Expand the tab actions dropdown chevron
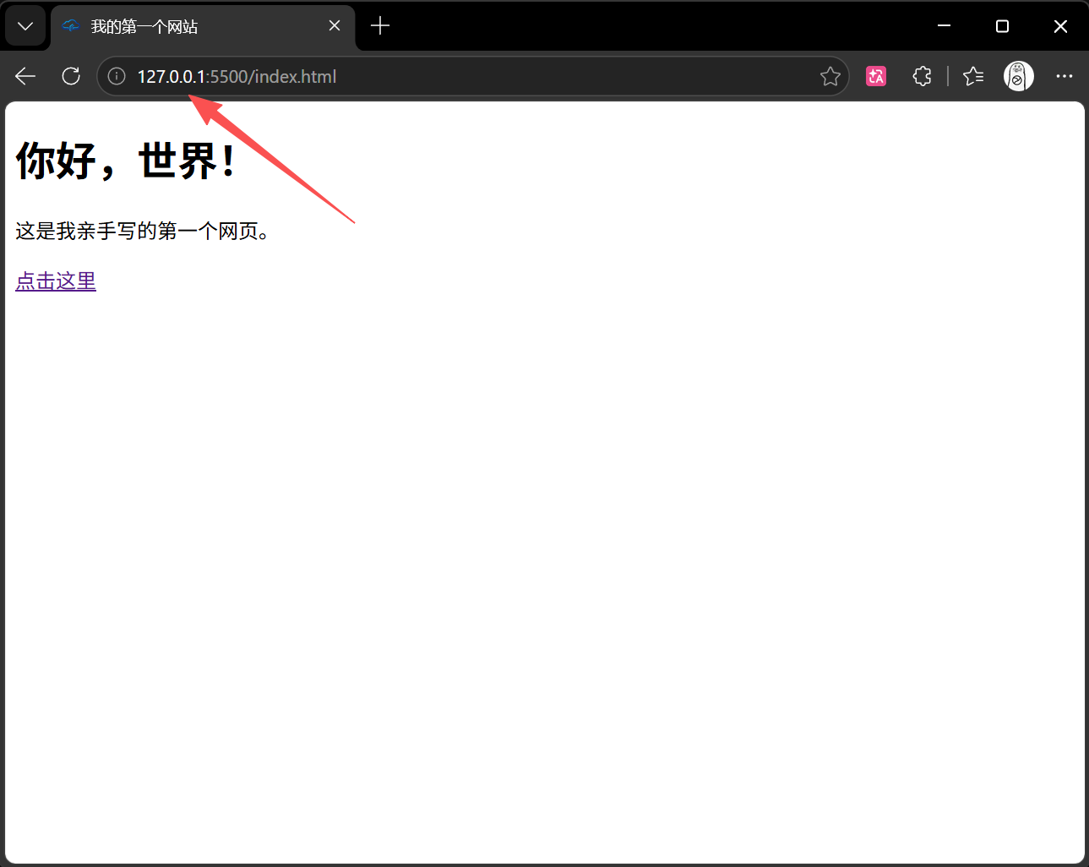The height and width of the screenshot is (867, 1089). click(x=25, y=26)
